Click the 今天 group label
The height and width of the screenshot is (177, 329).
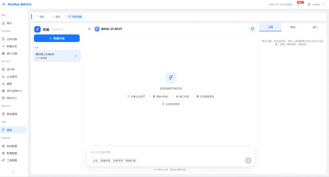tap(37, 48)
